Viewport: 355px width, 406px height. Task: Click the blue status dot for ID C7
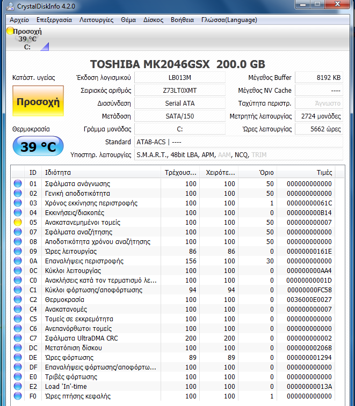(x=18, y=338)
